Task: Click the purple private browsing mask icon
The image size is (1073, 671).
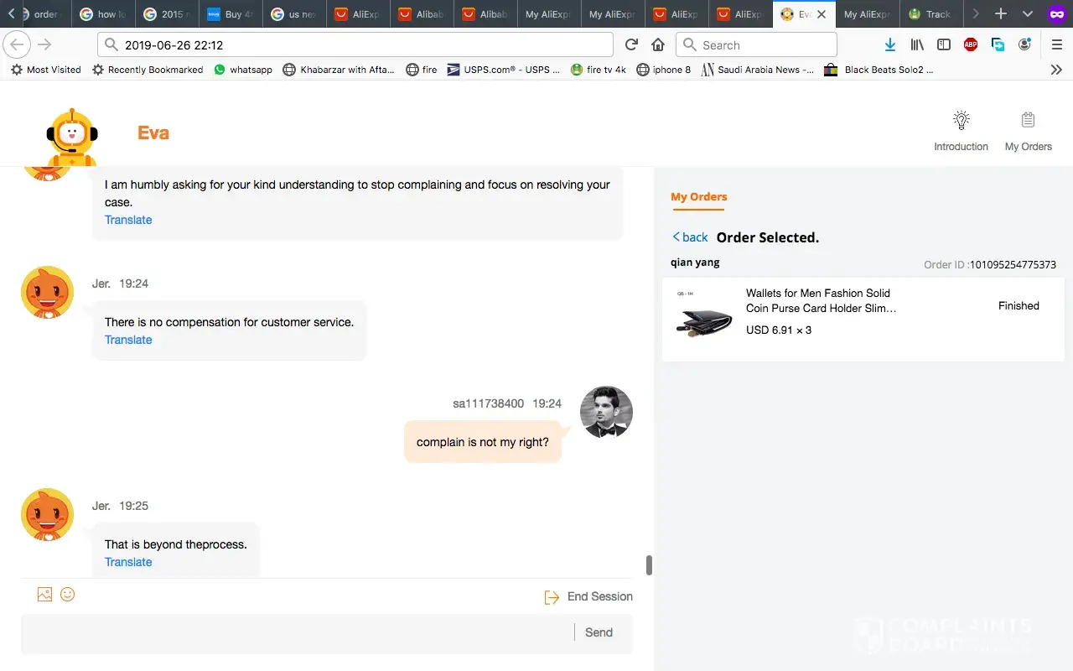Action: [1056, 14]
